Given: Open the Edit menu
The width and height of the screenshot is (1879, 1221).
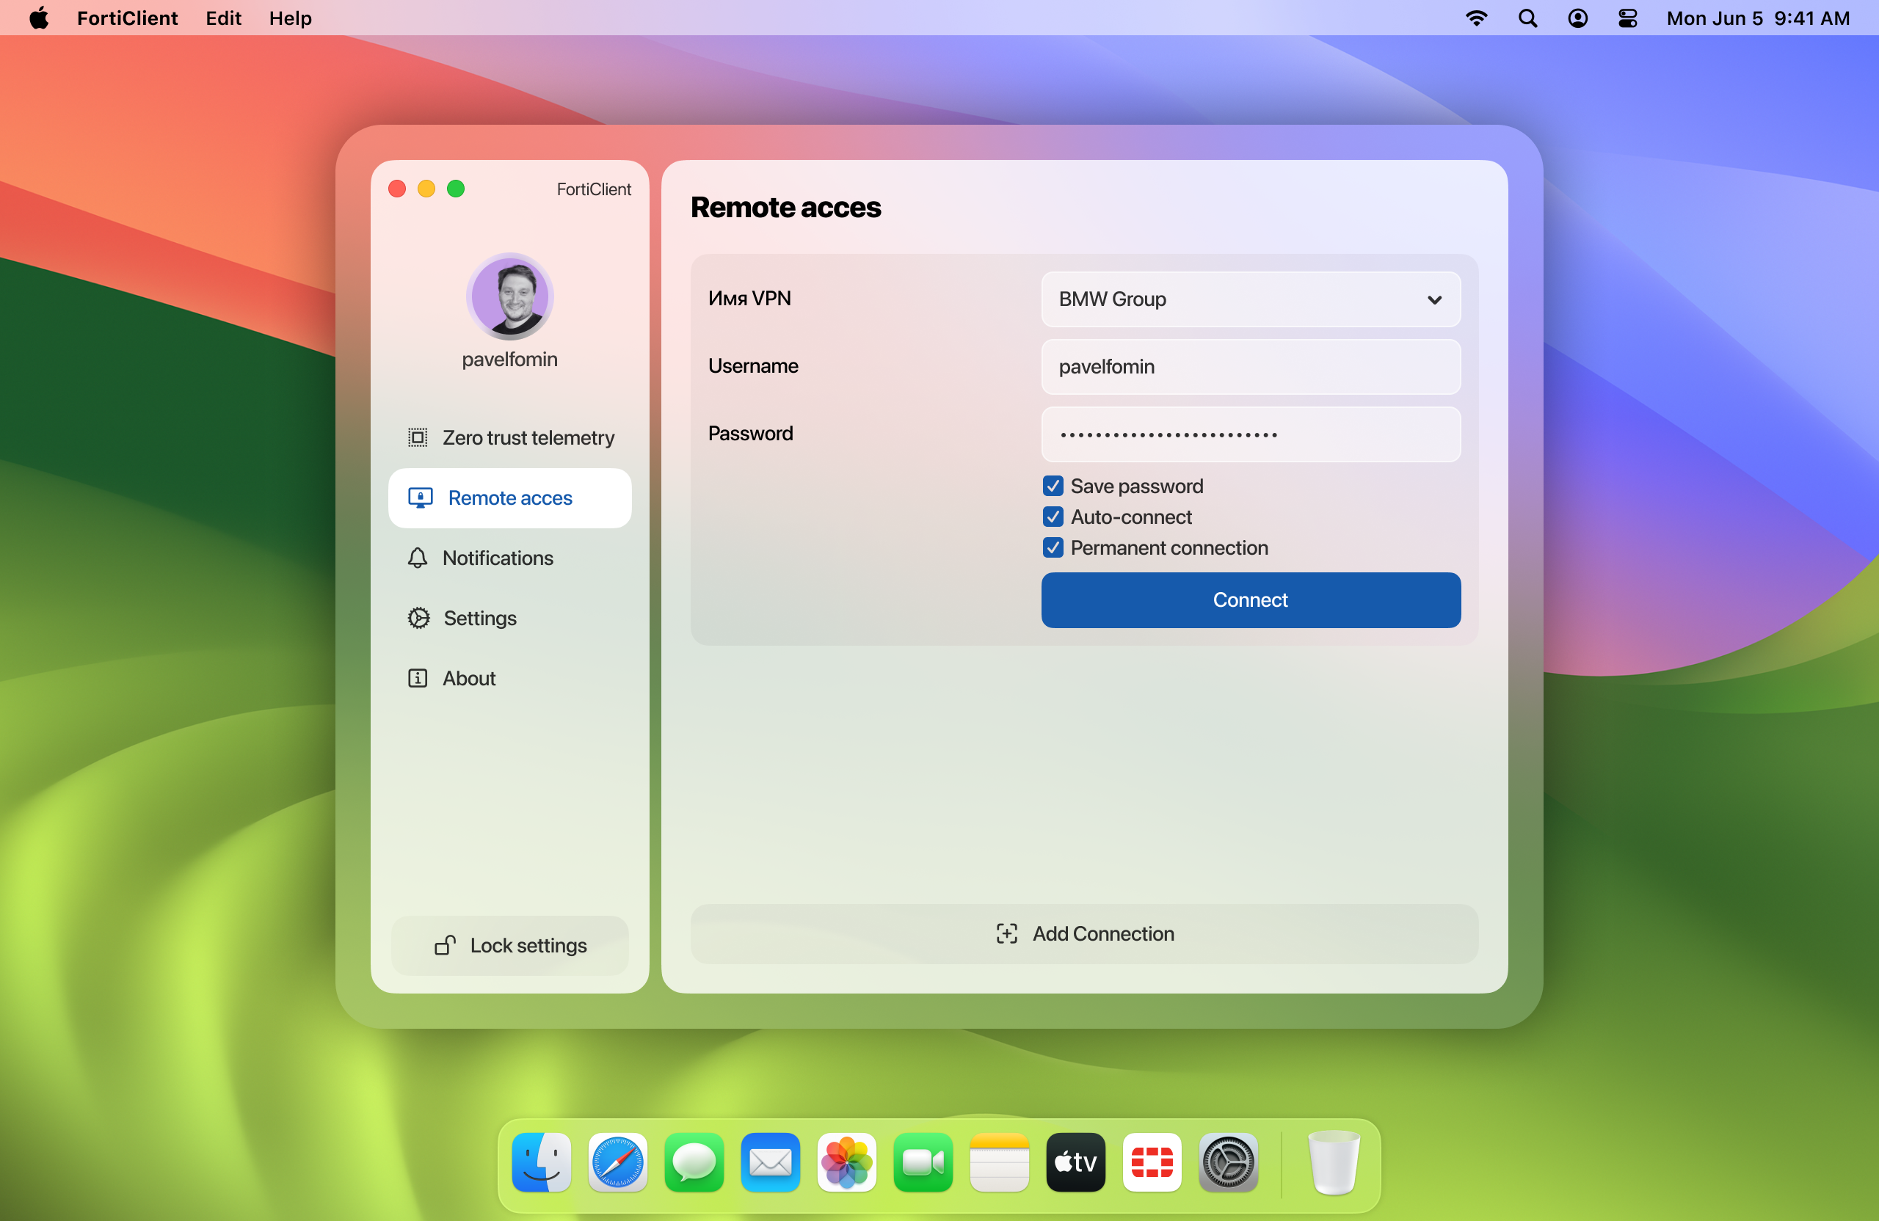Looking at the screenshot, I should (x=223, y=18).
